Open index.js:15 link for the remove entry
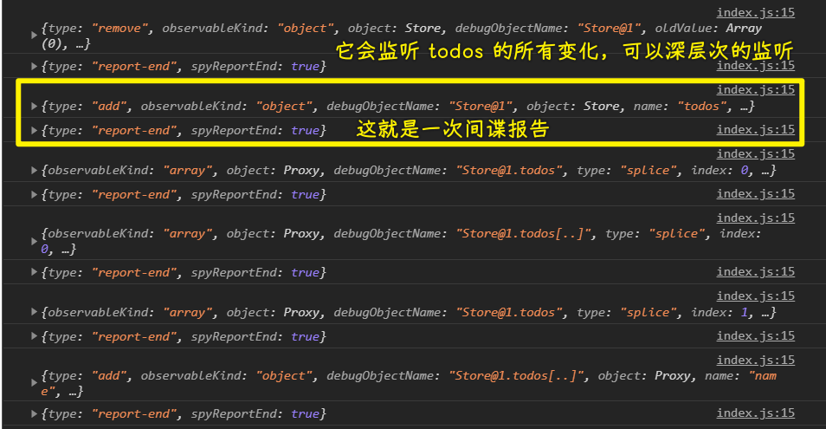 [x=755, y=13]
